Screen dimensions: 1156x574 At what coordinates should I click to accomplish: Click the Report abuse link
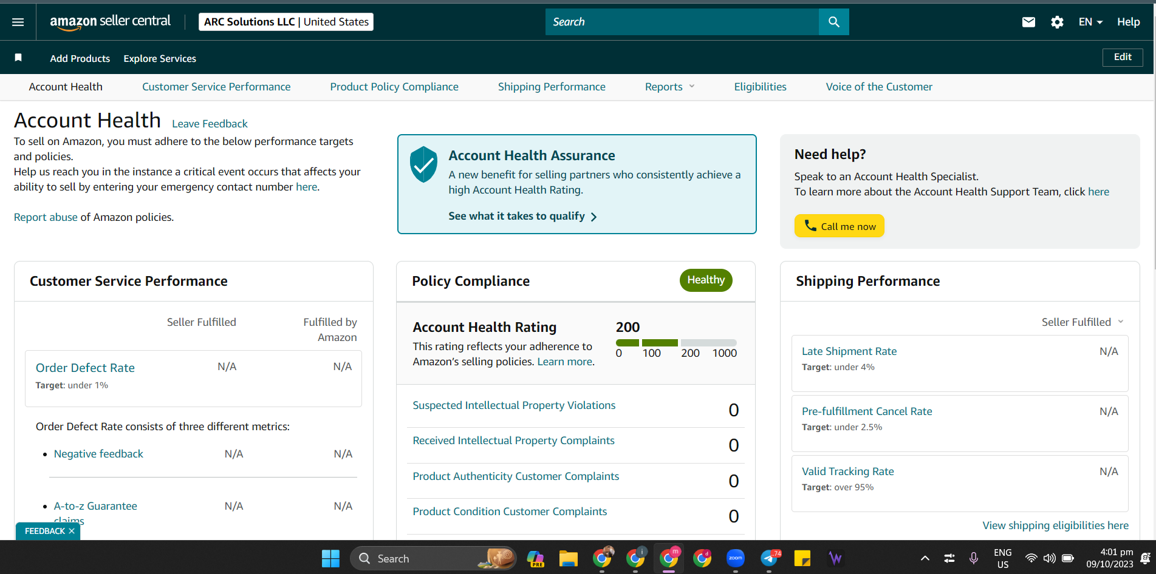tap(46, 217)
